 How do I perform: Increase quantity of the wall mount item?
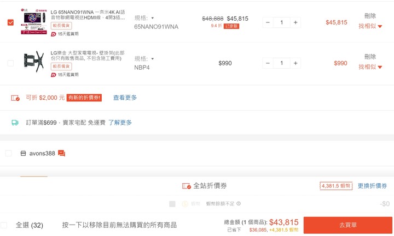click(296, 63)
